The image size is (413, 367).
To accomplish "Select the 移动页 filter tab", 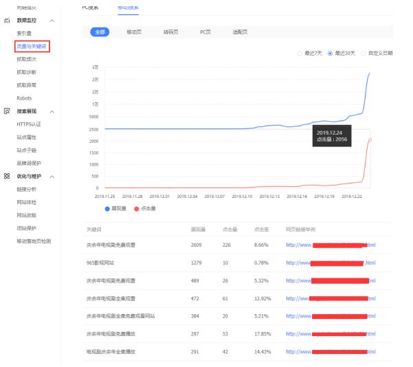I will (x=136, y=32).
